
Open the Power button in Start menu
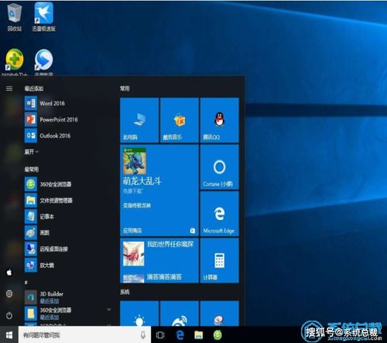pos(9,315)
